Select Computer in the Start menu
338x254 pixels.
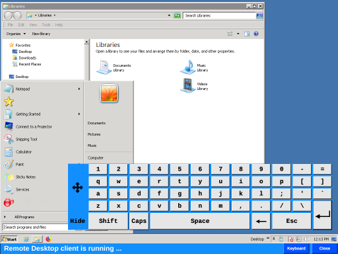96,158
